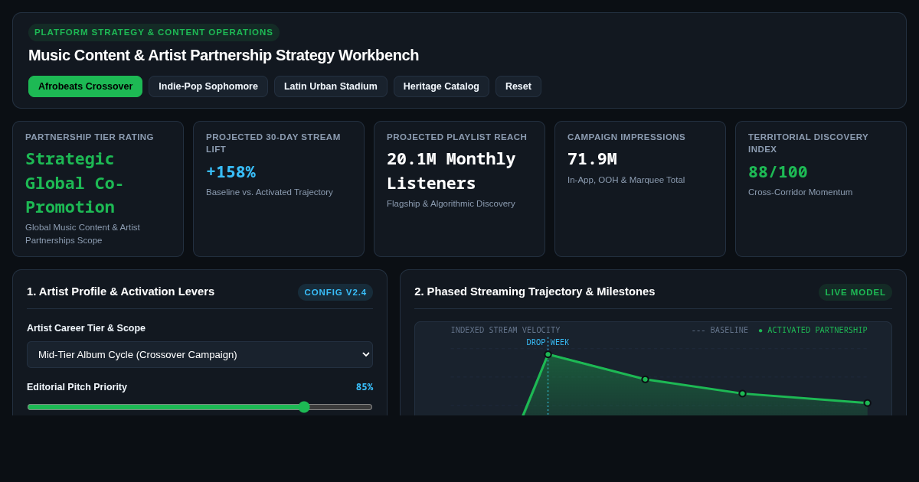Click the 71.9M campaign impressions value
This screenshot has width=919, height=482.
(592, 159)
